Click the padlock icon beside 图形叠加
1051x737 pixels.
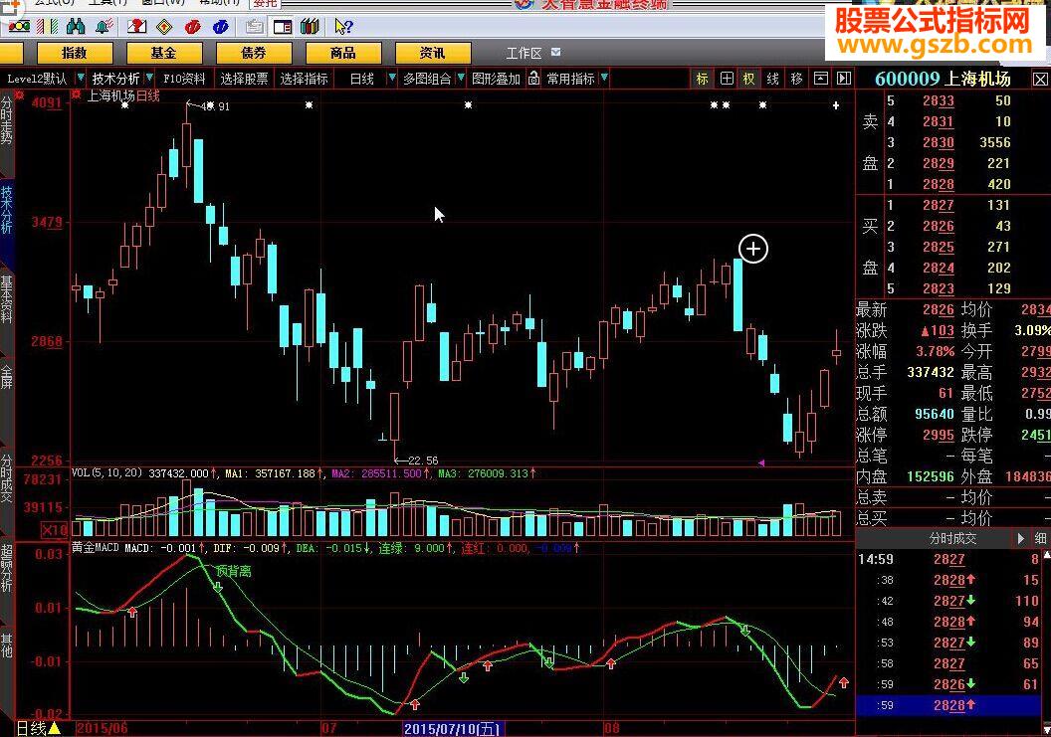coord(533,79)
